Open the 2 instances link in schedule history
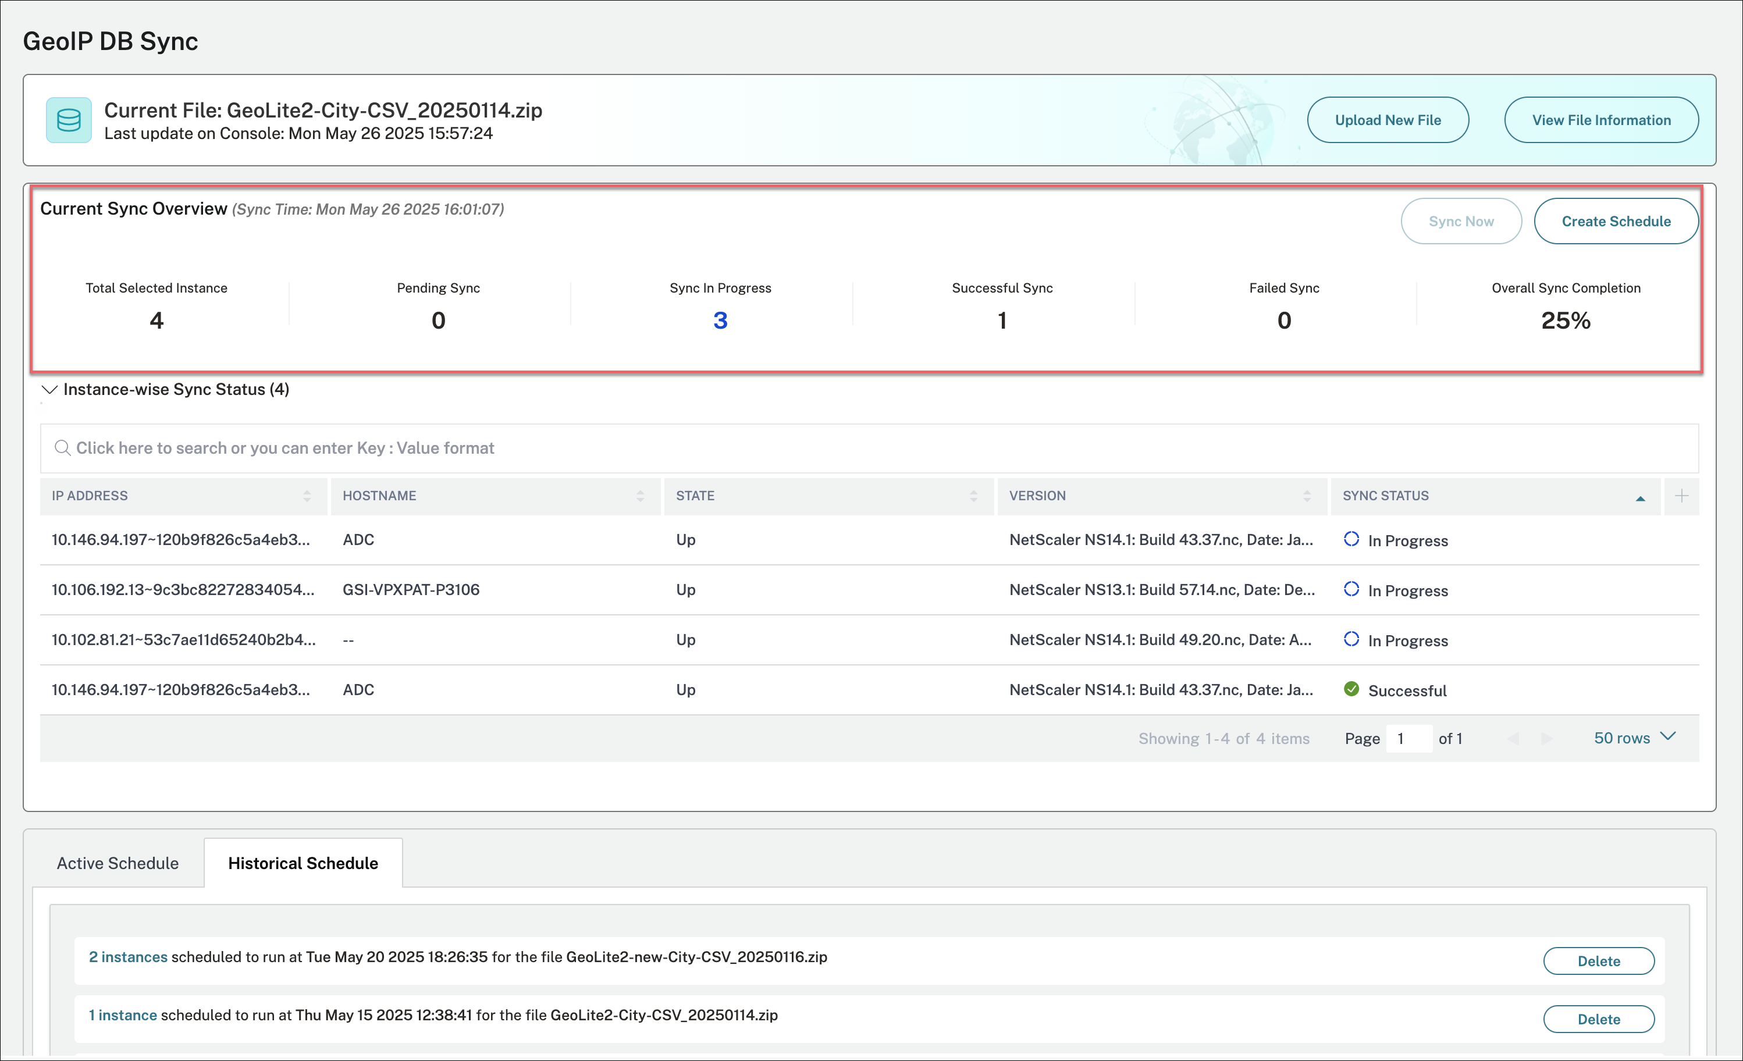 pyautogui.click(x=128, y=957)
